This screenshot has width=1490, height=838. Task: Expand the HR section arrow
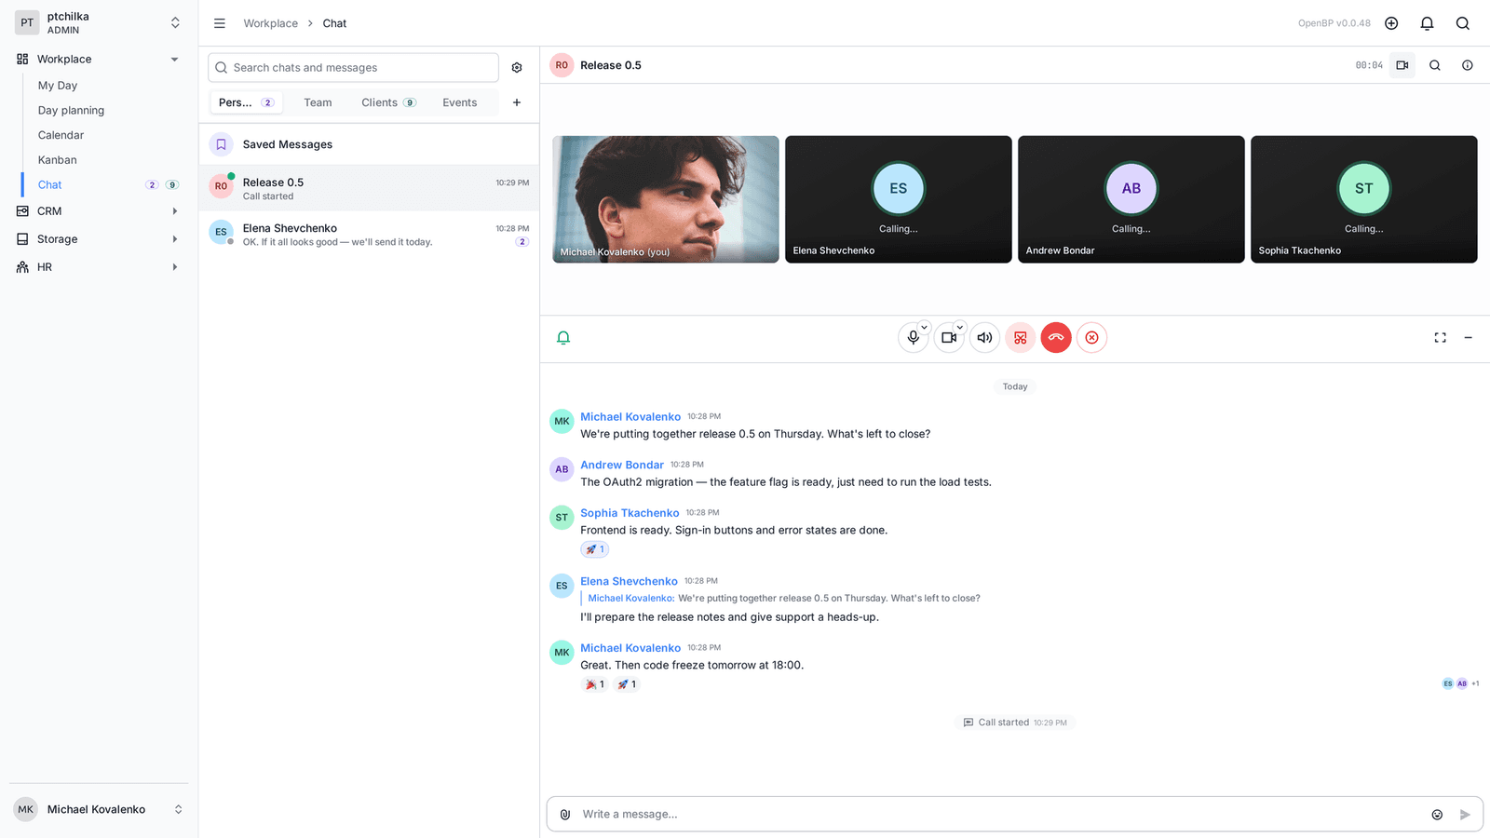pyautogui.click(x=174, y=267)
